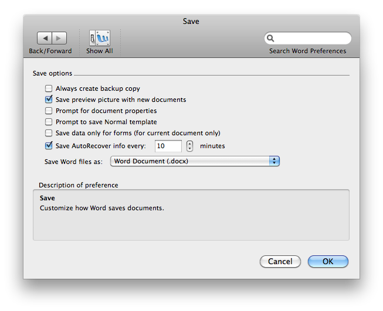Open Show All preferences icon
The height and width of the screenshot is (311, 383).
100,38
